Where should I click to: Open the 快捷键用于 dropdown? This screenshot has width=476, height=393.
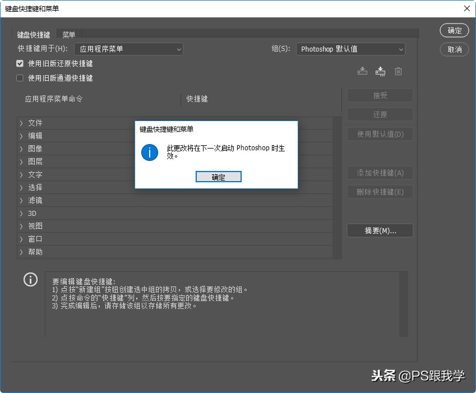click(128, 49)
